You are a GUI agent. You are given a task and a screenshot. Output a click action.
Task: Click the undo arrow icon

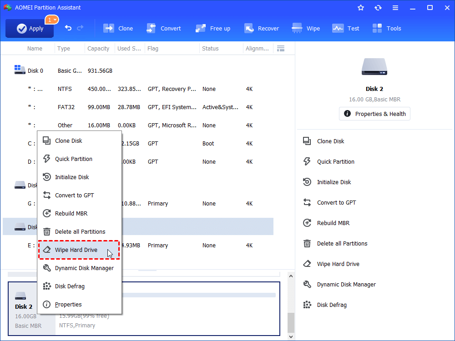(68, 28)
